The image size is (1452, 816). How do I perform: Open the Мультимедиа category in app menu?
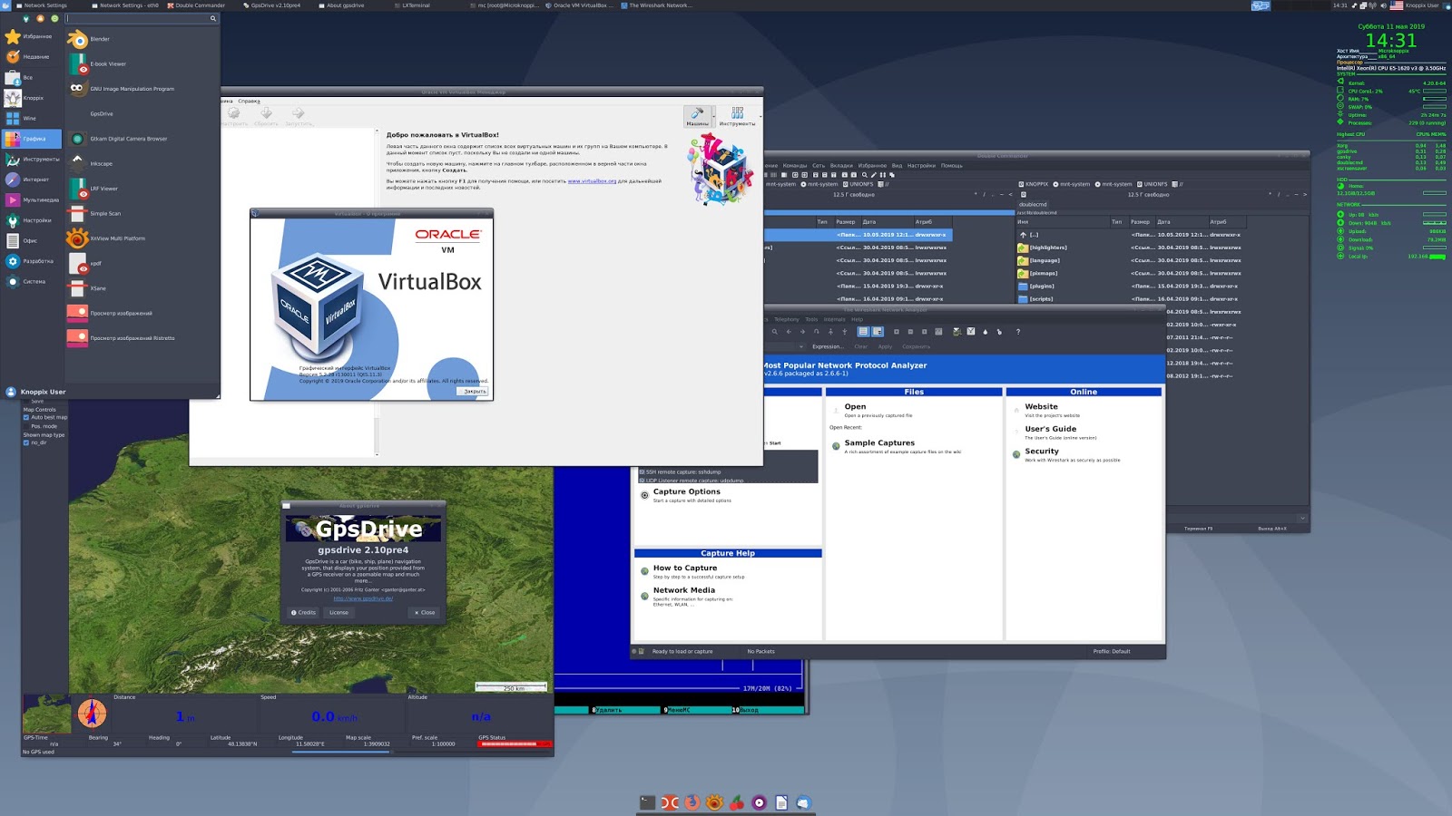[x=32, y=200]
